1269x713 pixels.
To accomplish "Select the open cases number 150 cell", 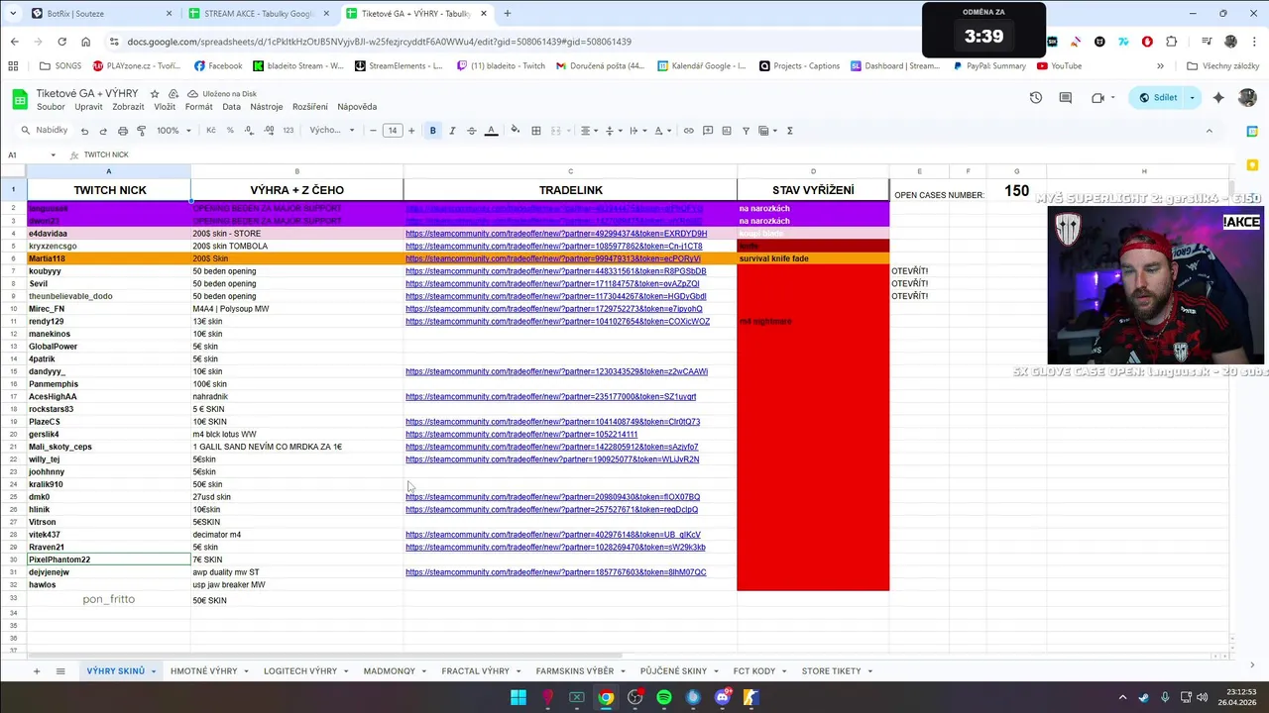I will [1016, 191].
